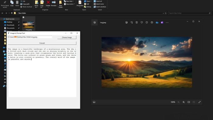213x120 pixels.
Task: Open the See more ellipsis menu in Photos
Action: tap(167, 23)
